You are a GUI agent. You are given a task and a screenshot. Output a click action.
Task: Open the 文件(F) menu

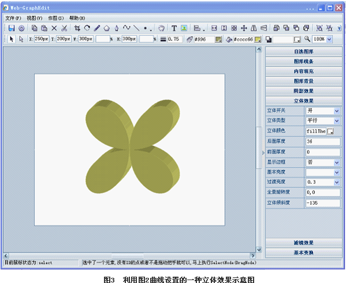pos(13,18)
